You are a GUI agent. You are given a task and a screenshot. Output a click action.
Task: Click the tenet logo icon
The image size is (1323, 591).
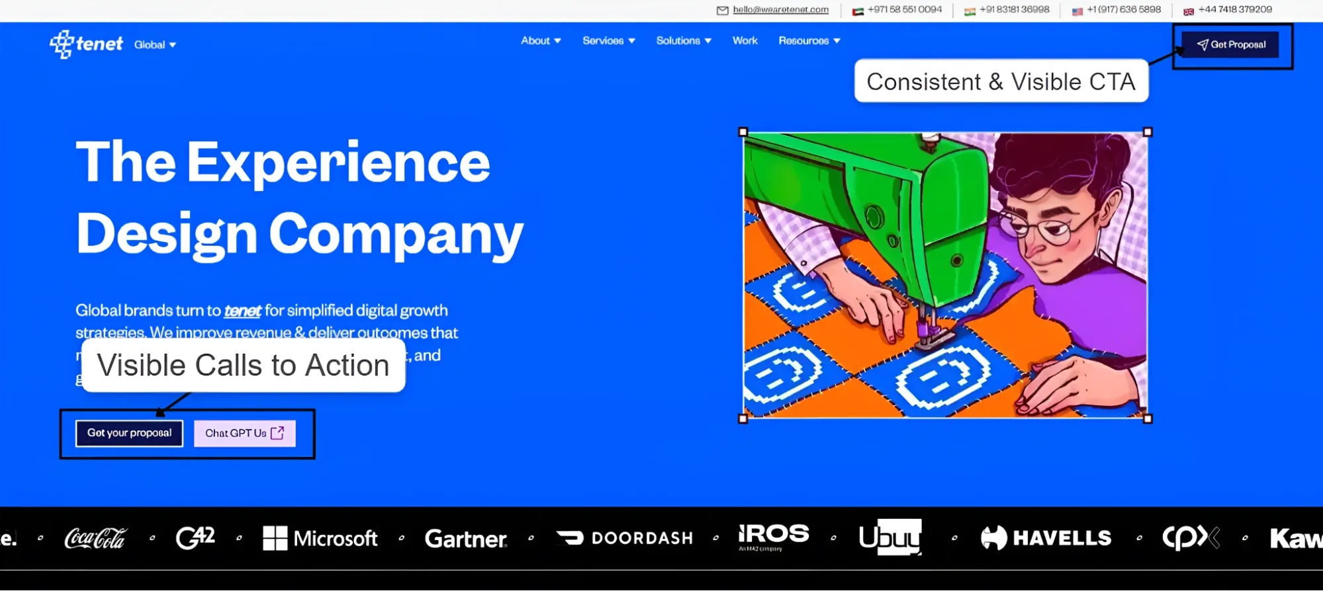point(62,44)
